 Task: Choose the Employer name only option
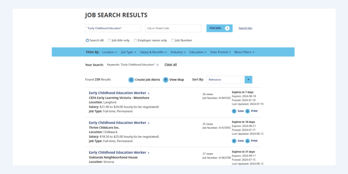(x=135, y=40)
